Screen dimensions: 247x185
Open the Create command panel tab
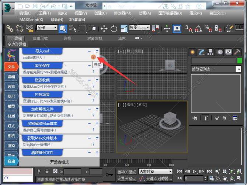[x=192, y=52]
